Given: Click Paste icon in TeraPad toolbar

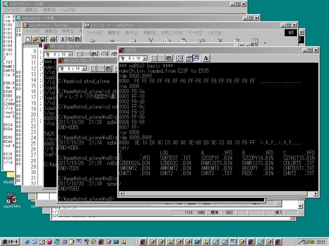Looking at the screenshot, I should pos(78,39).
